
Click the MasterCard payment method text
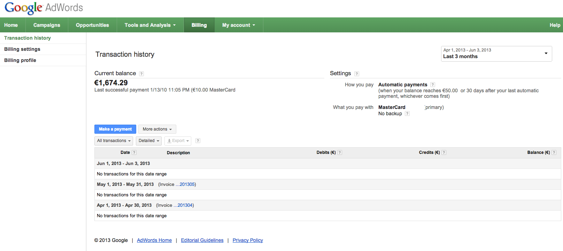[392, 107]
